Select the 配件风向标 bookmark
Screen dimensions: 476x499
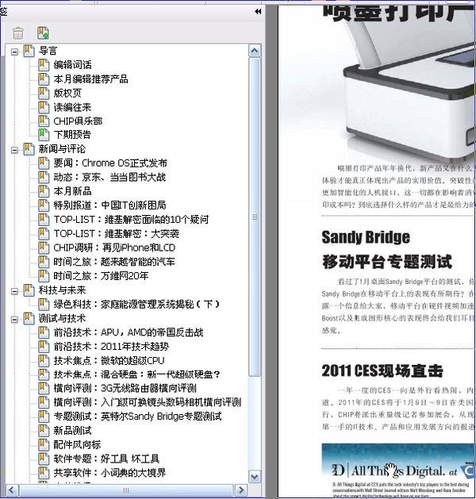tap(77, 444)
